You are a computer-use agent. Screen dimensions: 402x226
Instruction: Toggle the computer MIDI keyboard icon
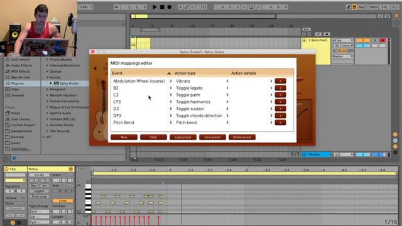tap(354, 7)
